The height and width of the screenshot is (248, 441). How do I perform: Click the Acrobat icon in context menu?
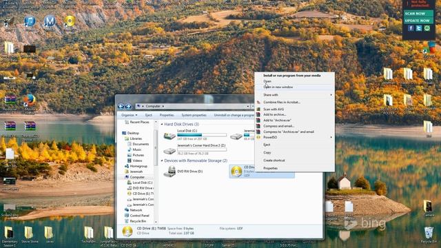[258, 103]
